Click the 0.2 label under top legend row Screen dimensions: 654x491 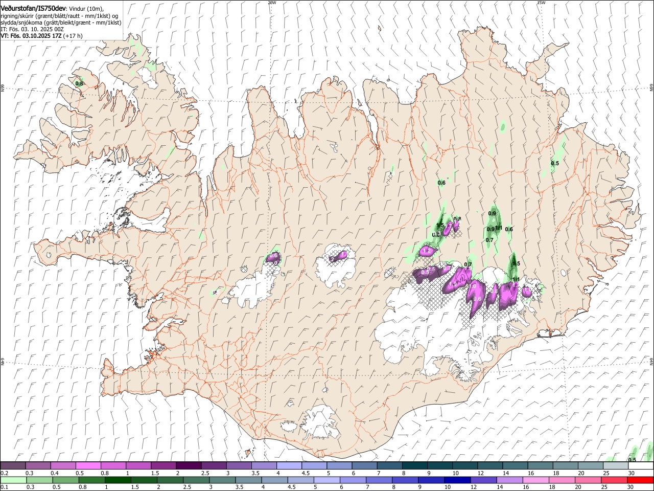[5, 473]
